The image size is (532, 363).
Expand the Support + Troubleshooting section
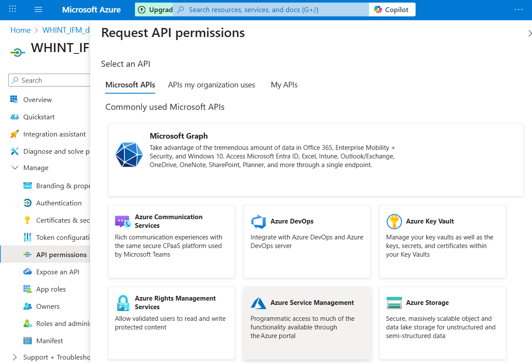15,357
